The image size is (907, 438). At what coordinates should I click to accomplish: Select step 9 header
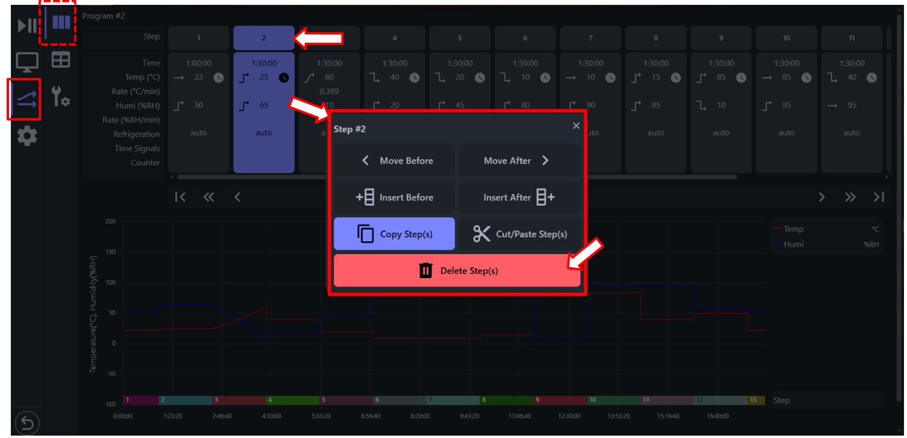click(x=721, y=38)
